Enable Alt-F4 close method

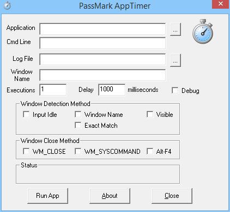150,151
